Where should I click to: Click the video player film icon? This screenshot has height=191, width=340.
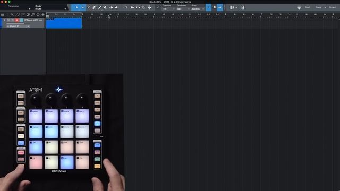coord(243,7)
